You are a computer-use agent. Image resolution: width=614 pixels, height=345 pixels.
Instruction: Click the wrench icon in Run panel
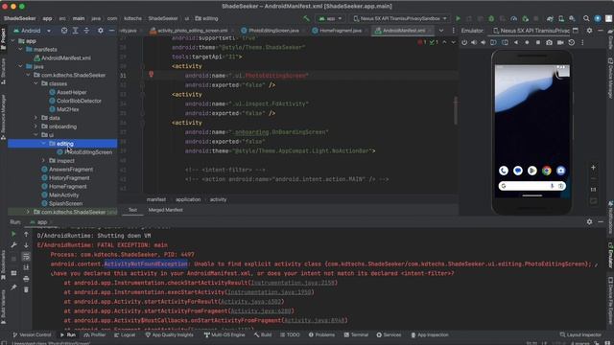pos(13,245)
